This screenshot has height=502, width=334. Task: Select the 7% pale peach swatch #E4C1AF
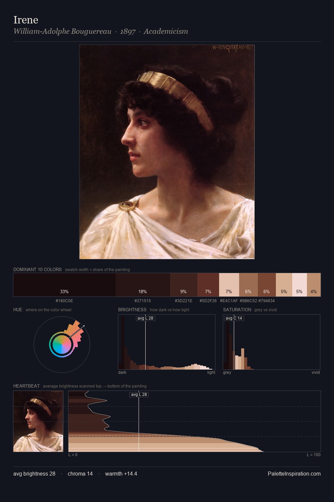(x=229, y=285)
